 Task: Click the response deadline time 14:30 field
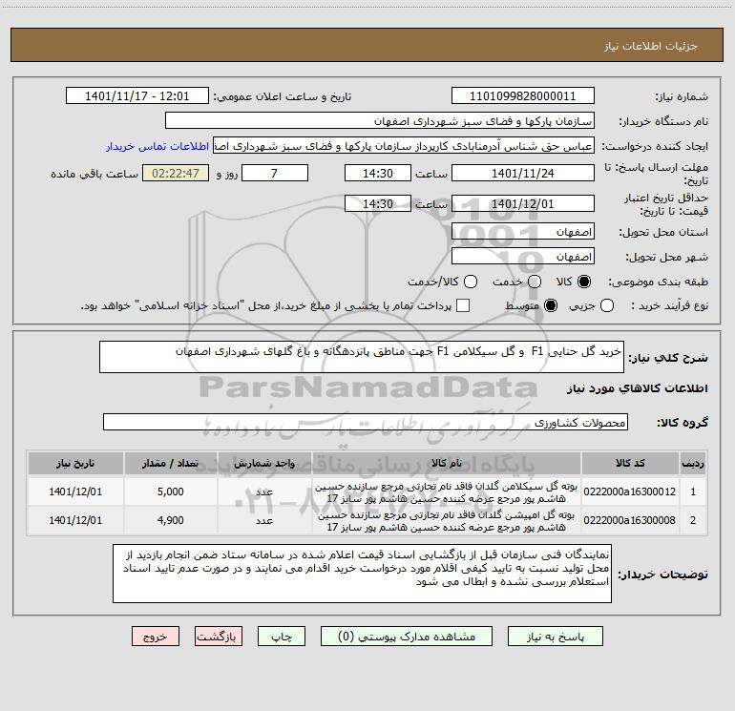(x=378, y=173)
